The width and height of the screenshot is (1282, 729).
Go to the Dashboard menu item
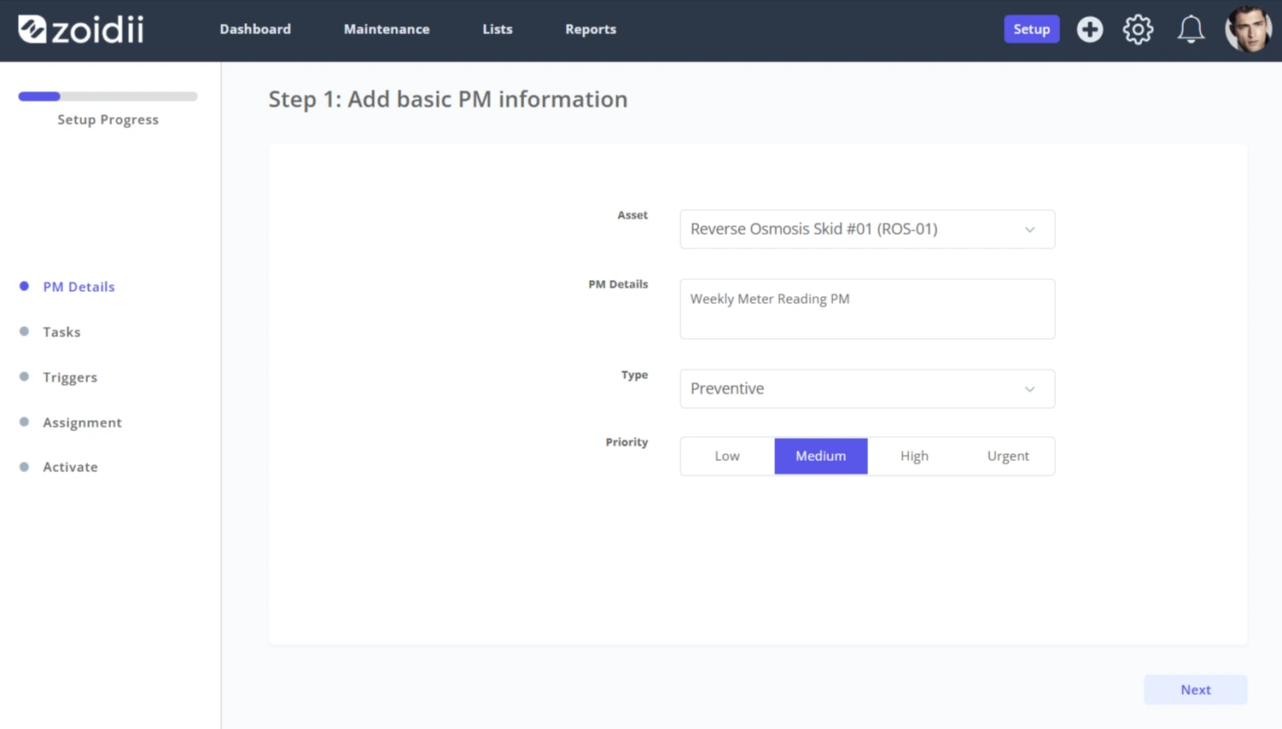(x=255, y=29)
